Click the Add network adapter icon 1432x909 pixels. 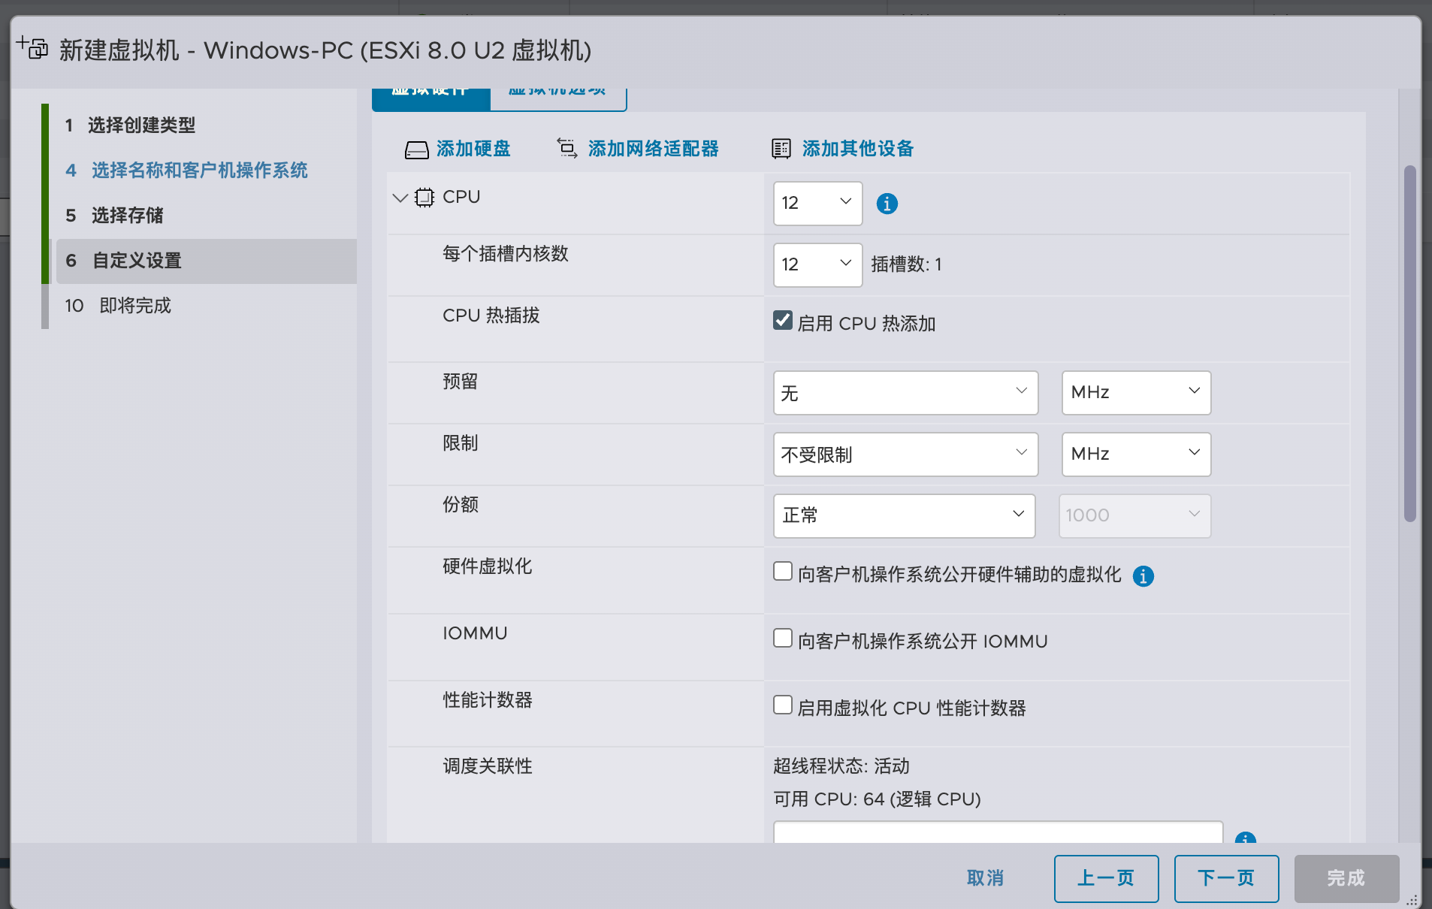click(x=566, y=148)
